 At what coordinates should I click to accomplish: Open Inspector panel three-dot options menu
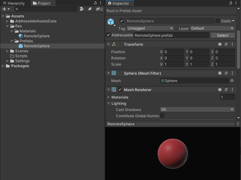point(236,3)
